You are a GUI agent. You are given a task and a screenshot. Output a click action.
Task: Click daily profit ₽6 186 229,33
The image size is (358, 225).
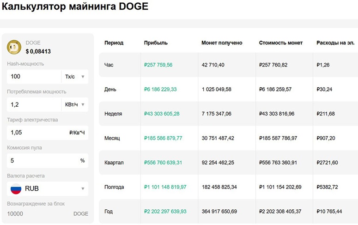coord(160,89)
